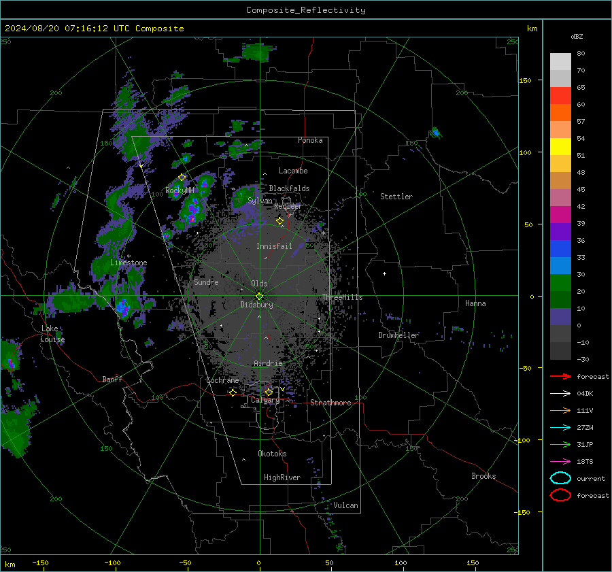
Task: Click the Didsbury city label
Action: pyautogui.click(x=256, y=305)
